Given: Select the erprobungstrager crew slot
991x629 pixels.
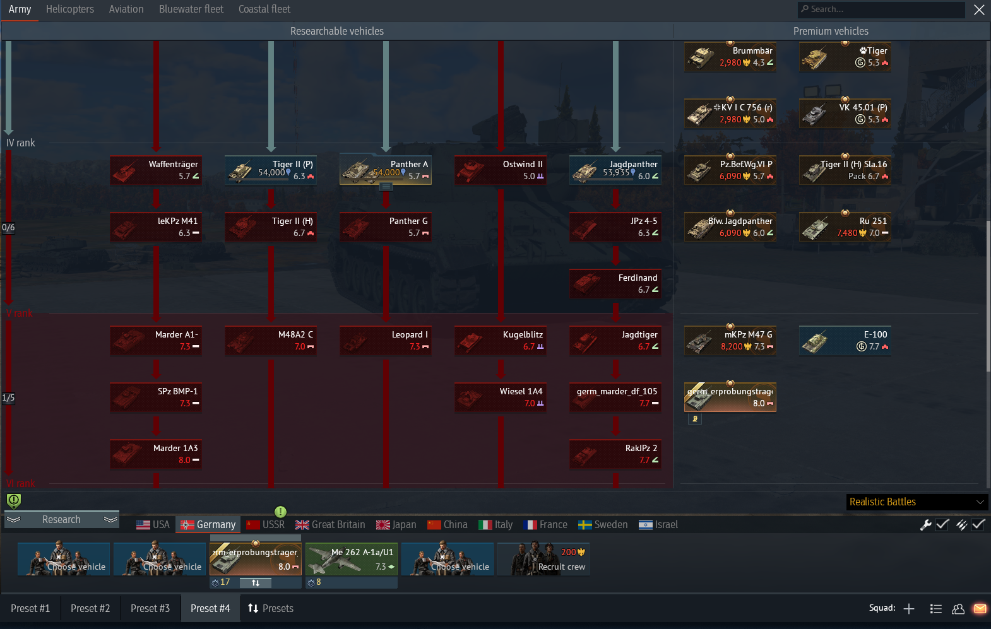Looking at the screenshot, I should point(256,559).
